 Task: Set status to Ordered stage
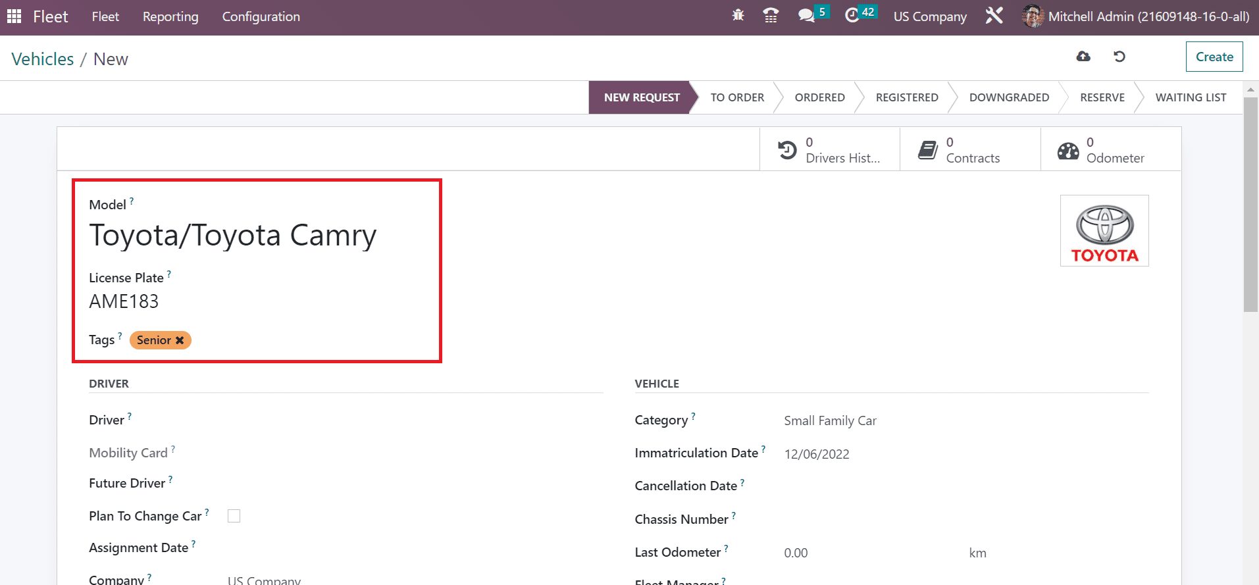coord(819,97)
